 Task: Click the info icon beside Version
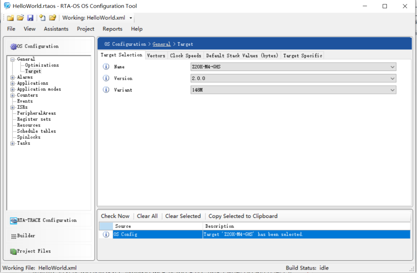(x=106, y=78)
